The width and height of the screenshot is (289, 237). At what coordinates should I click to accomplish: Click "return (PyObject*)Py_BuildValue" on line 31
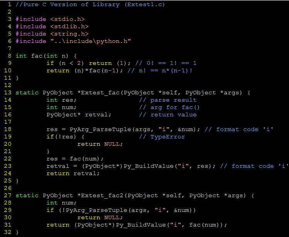coord(106,225)
